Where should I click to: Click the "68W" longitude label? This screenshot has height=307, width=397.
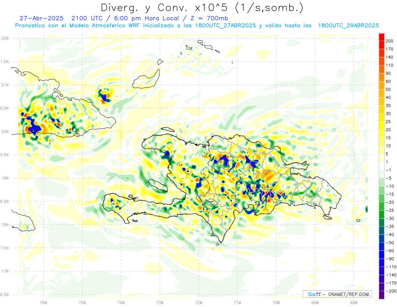tap(354, 303)
